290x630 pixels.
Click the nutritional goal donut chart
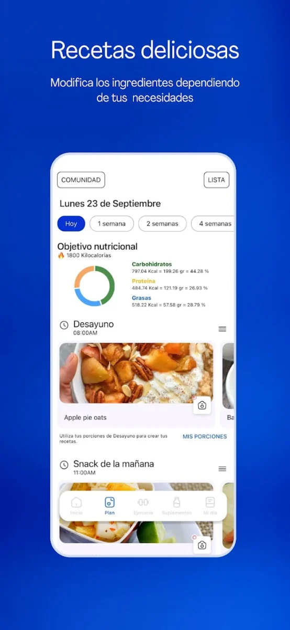(x=94, y=286)
